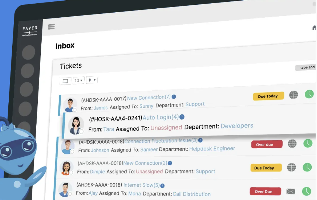Toggle select-all tickets checkbox

tap(65, 81)
